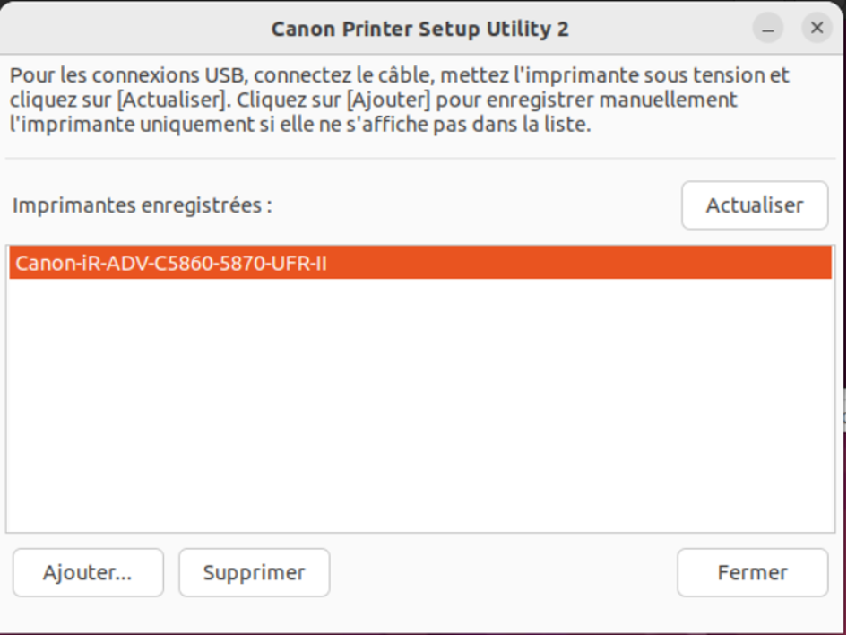Click the [Actualiser] word in the instructions
This screenshot has height=635, width=847.
[x=172, y=99]
